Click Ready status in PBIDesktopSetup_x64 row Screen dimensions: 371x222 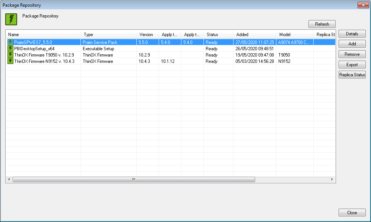212,49
